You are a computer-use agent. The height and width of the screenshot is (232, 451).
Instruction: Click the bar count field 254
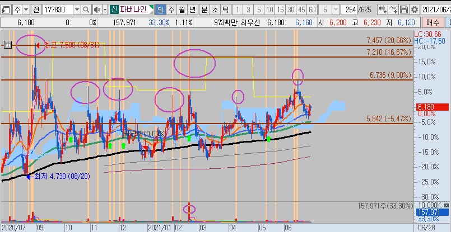(x=350, y=10)
